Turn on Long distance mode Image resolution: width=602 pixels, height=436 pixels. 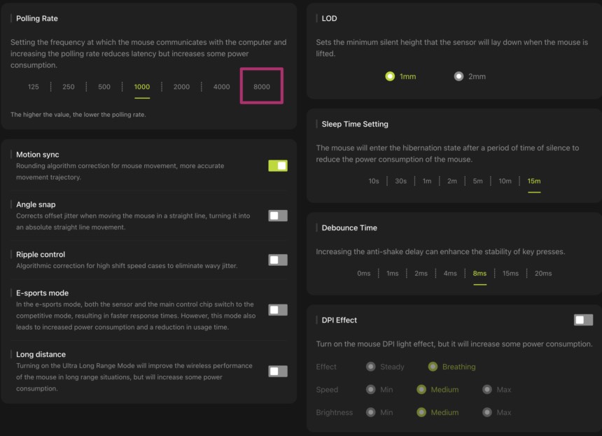tap(277, 371)
